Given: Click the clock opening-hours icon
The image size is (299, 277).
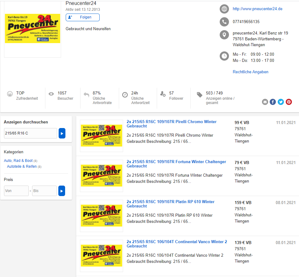Looking at the screenshot, I should click(224, 56).
